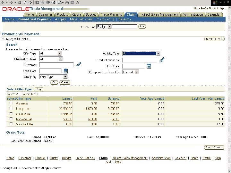231x173 pixels.
Task: Click the browser Print icon
Action: click(67, 3)
